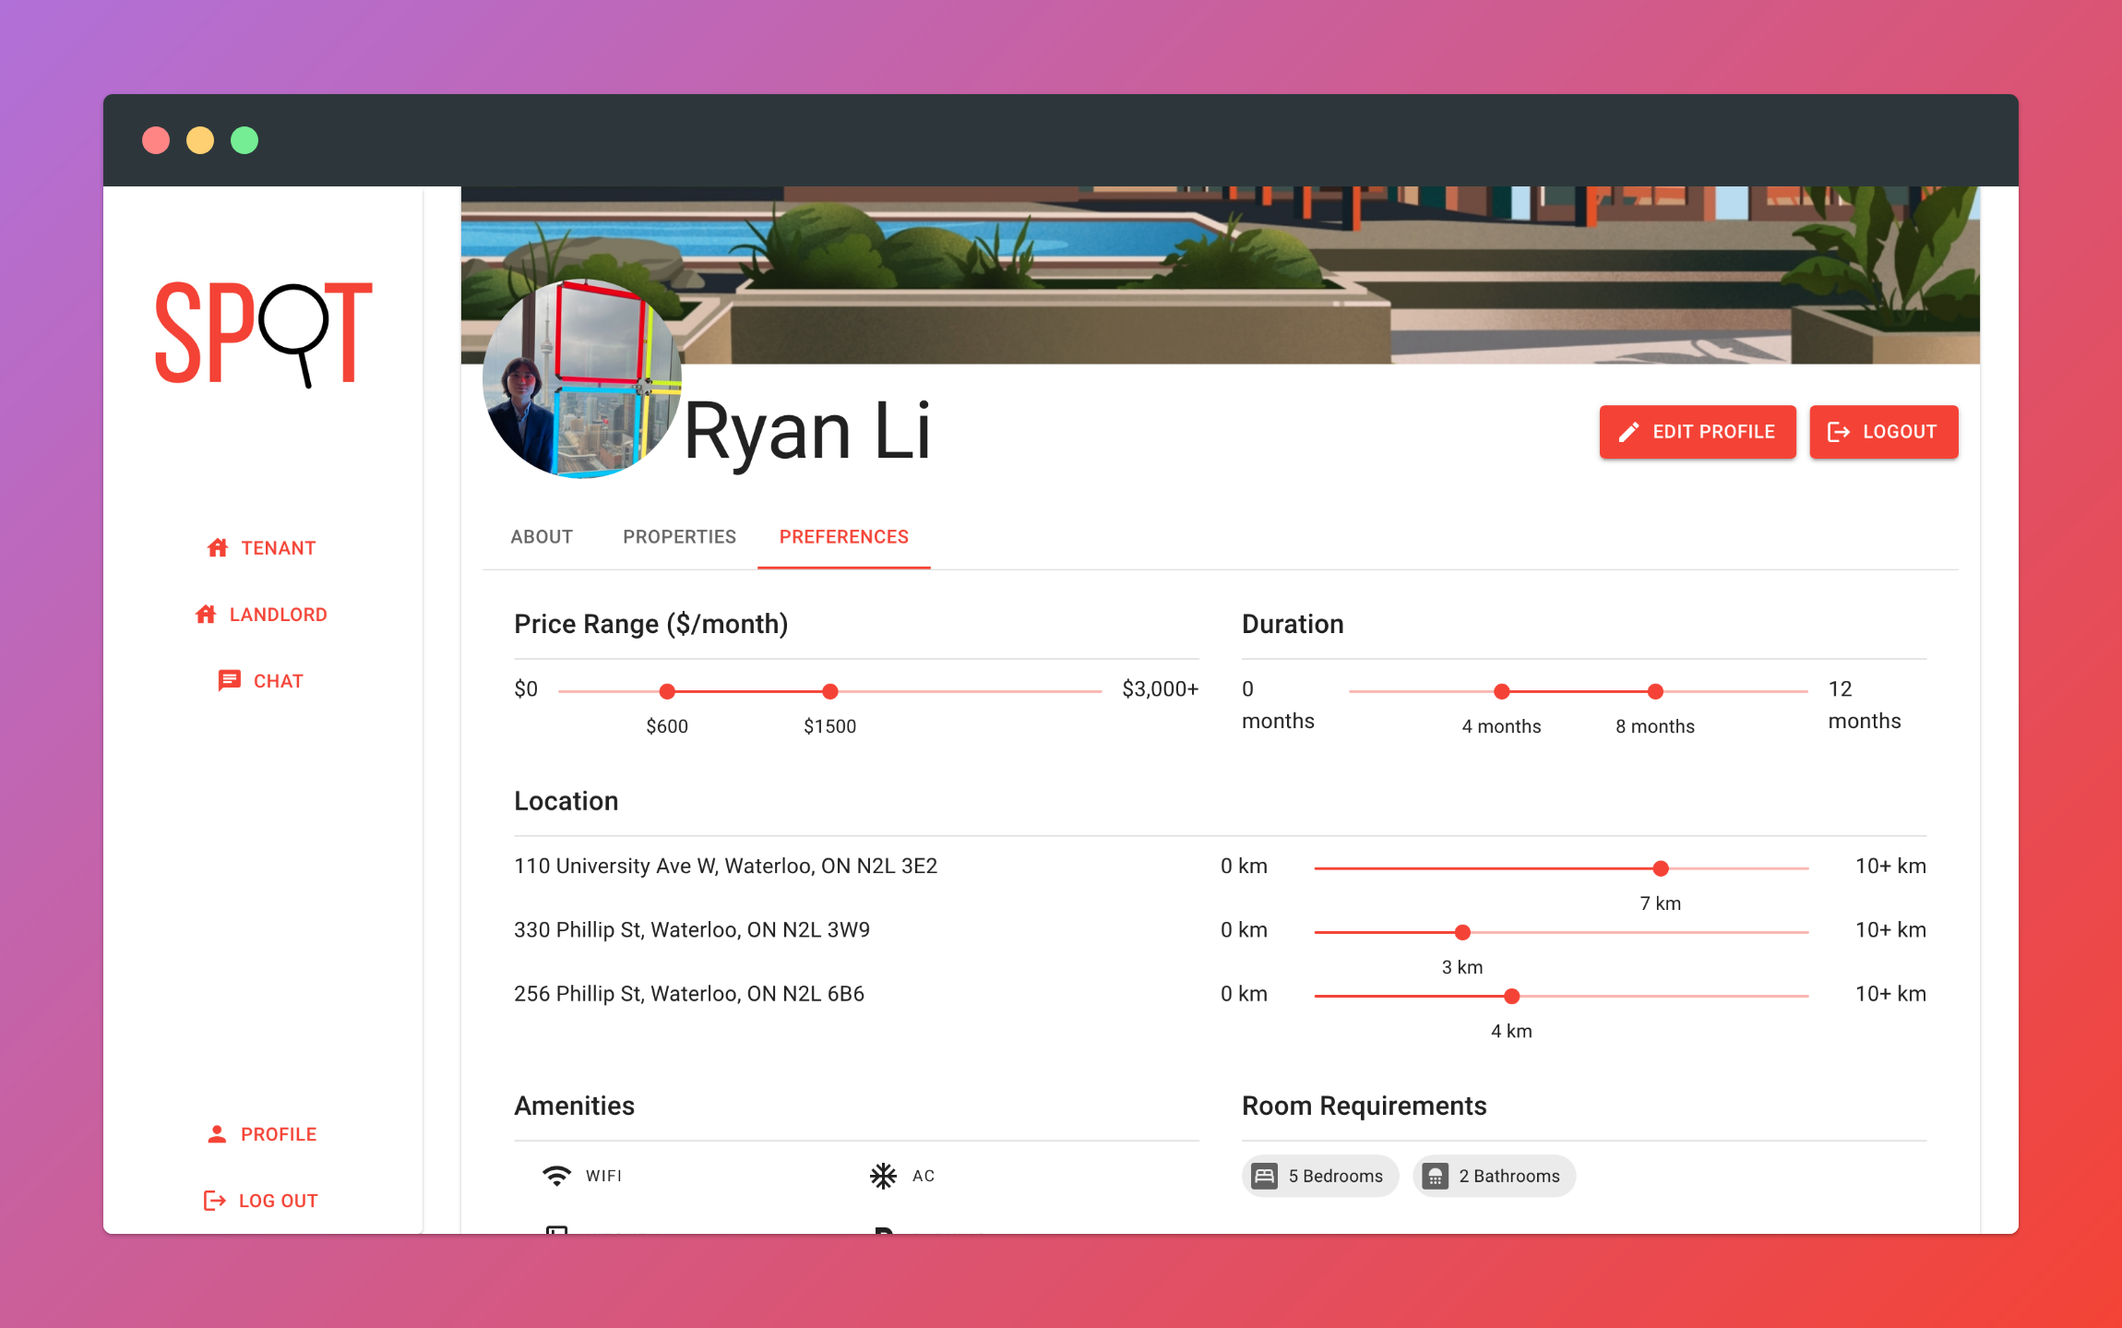Click Ryan Li's profile photo avatar
Screen dimensions: 2122x1328
pyautogui.click(x=580, y=379)
